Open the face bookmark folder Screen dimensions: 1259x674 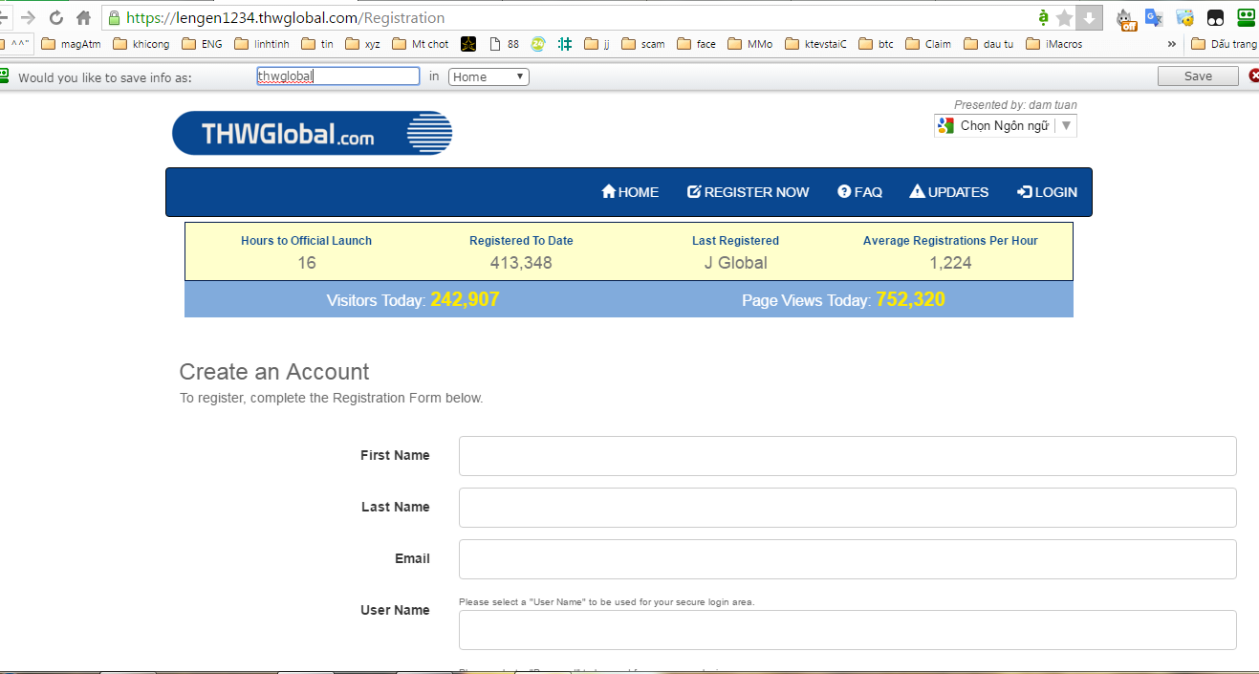click(697, 44)
